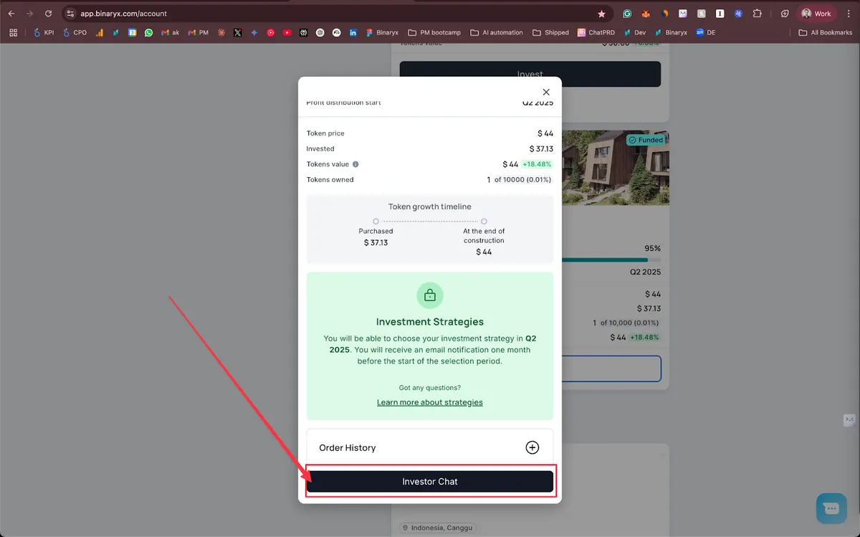
Task: Open the support chat widget
Action: click(831, 508)
